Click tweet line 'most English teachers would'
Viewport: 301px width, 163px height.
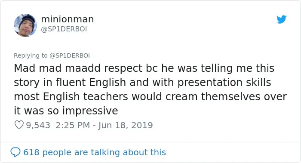(x=150, y=97)
